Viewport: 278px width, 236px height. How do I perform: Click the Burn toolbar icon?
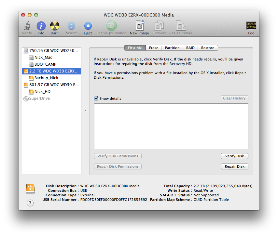[x=55, y=26]
